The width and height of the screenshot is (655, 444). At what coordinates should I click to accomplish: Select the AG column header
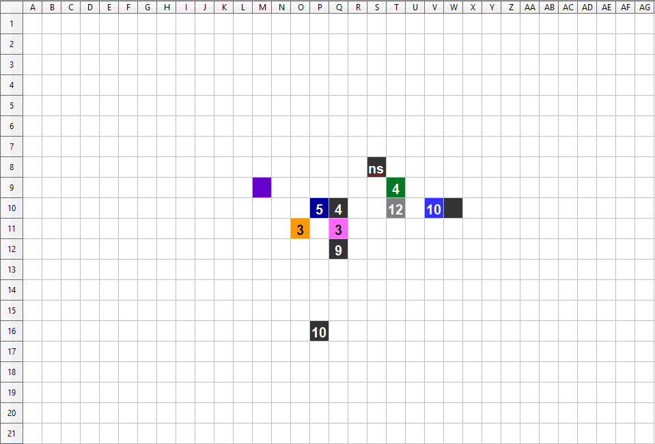644,7
